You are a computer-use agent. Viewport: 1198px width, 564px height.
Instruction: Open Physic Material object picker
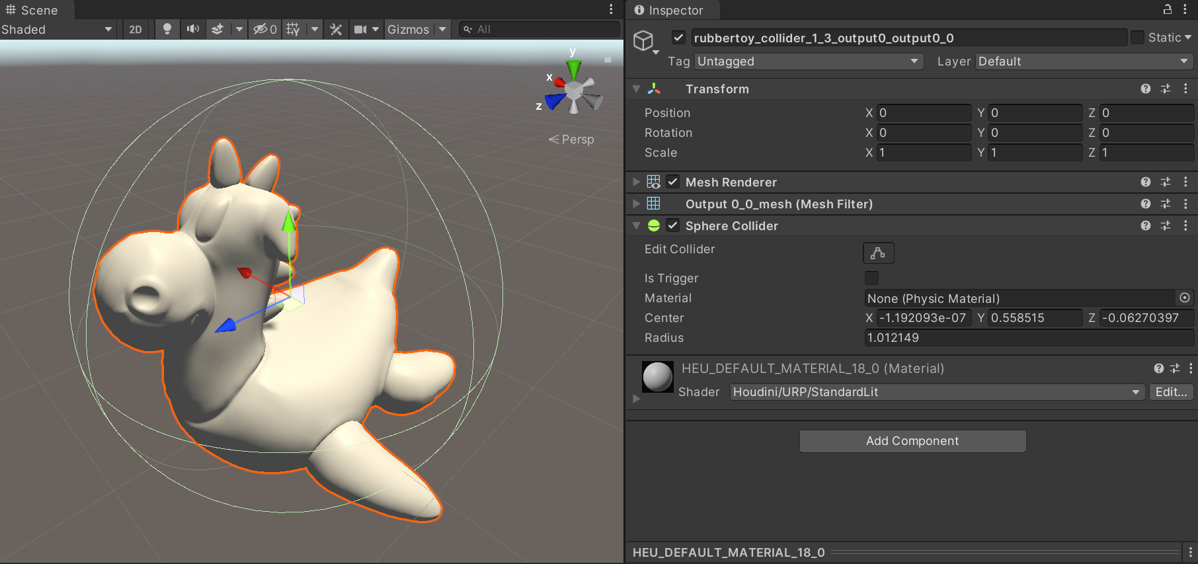click(x=1185, y=298)
